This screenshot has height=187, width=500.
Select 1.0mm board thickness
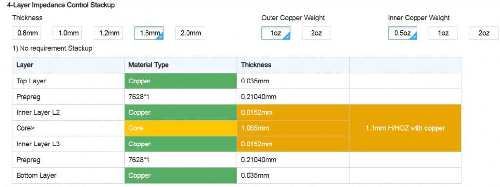point(67,33)
